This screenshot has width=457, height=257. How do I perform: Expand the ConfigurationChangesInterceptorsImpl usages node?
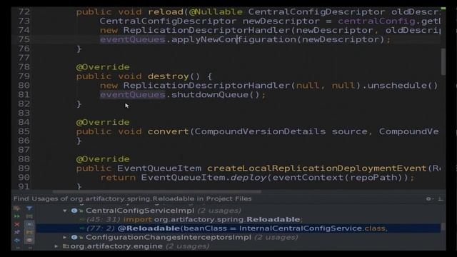(x=65, y=237)
